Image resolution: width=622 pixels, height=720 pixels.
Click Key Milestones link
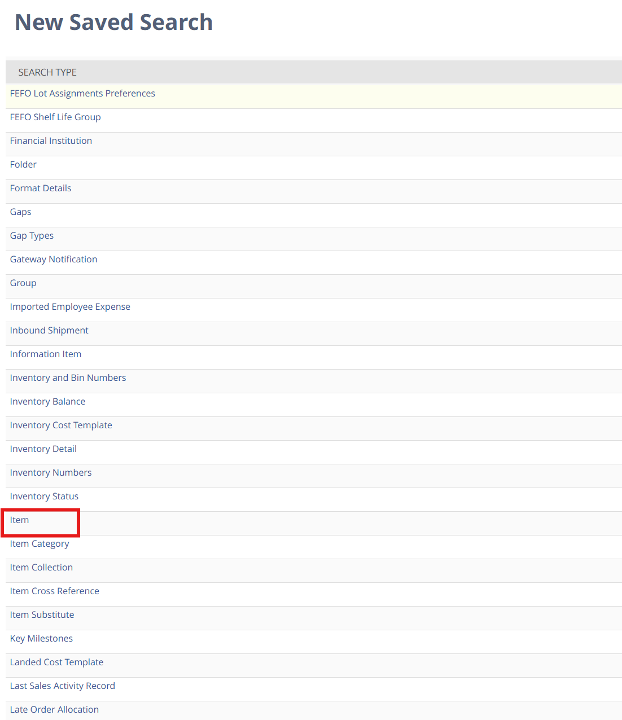point(41,639)
